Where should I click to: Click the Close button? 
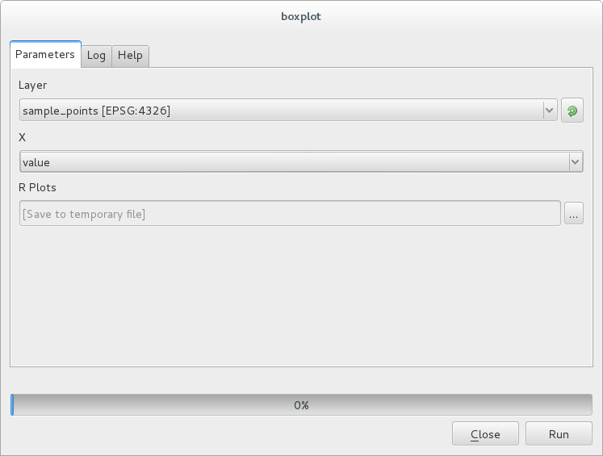[485, 434]
